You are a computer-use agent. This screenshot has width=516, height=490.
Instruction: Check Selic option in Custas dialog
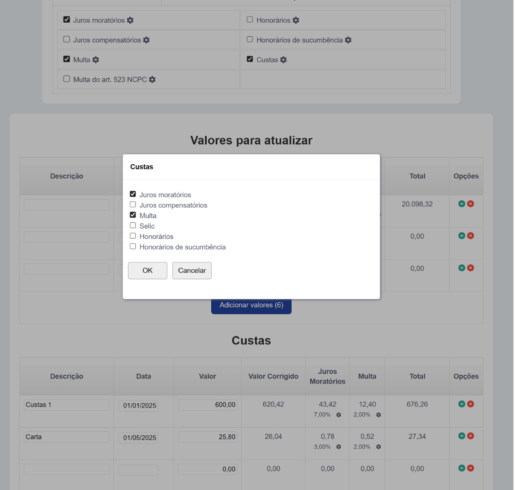click(x=133, y=226)
